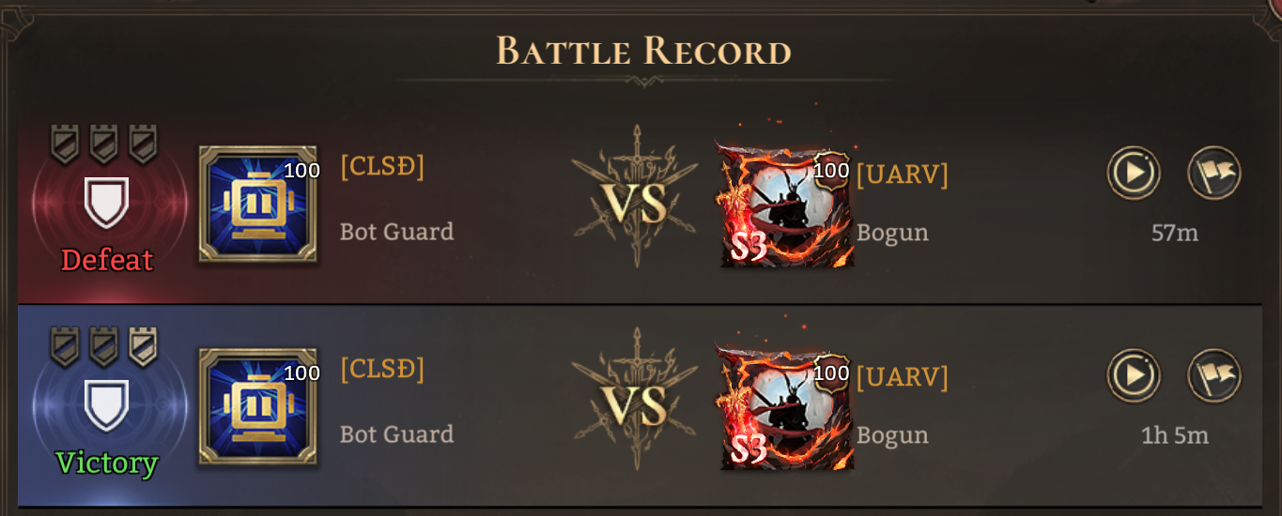The width and height of the screenshot is (1282, 516).
Task: Click the shield icon above Victory
Action: [106, 404]
